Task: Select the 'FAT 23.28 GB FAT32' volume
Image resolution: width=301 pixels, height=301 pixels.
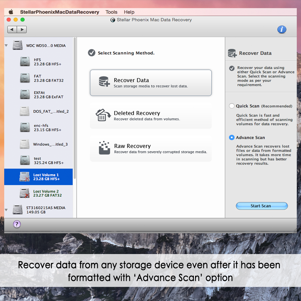Action: tap(39, 78)
